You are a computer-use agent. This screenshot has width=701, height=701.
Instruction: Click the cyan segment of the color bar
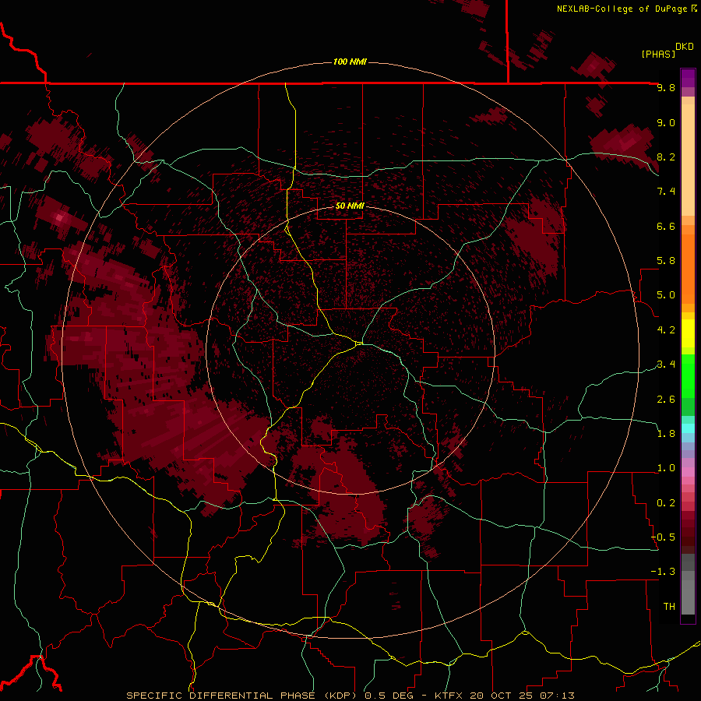(688, 428)
